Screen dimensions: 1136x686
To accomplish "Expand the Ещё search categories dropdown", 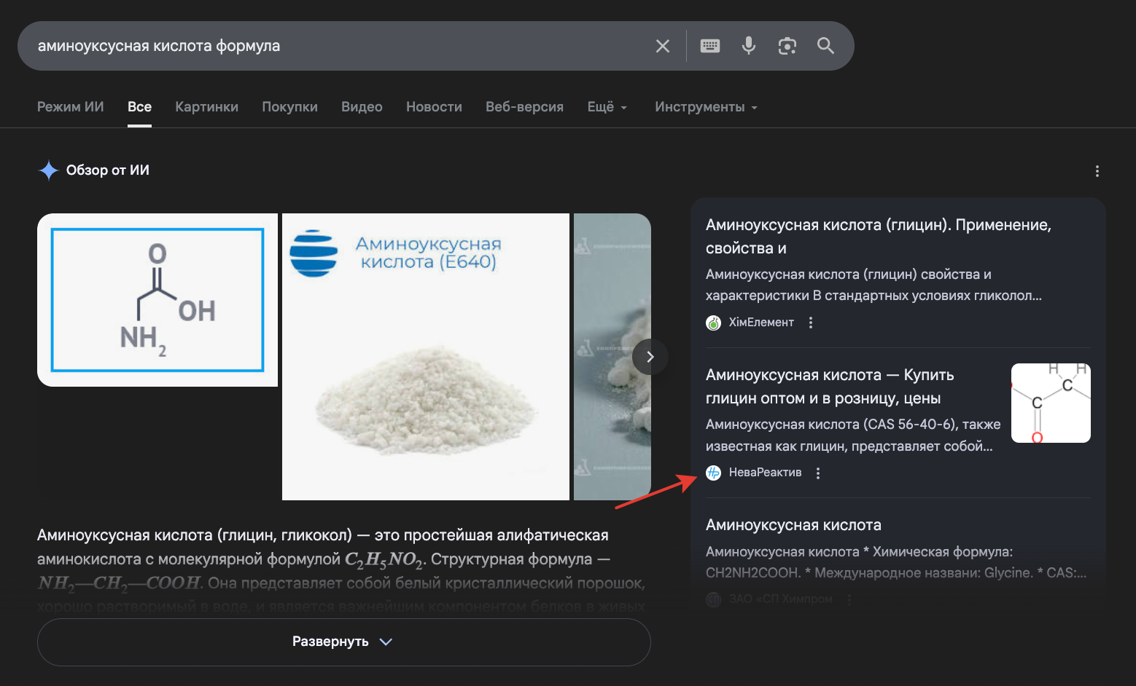I will coord(607,107).
